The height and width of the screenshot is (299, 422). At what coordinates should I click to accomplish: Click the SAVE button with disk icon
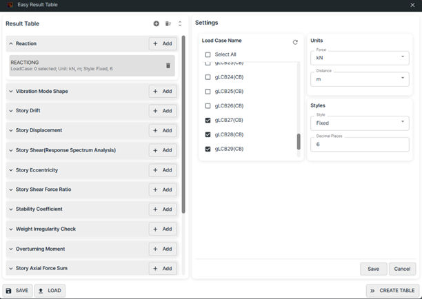pos(17,291)
